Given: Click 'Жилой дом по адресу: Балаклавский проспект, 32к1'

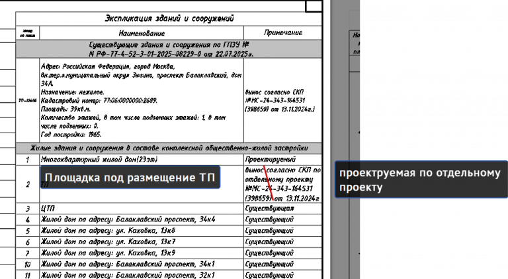Looking at the screenshot, I should pyautogui.click(x=128, y=275).
